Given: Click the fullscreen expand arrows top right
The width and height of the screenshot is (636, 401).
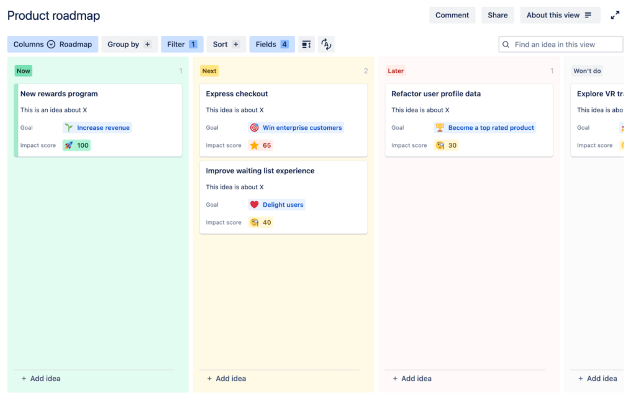Looking at the screenshot, I should [615, 14].
